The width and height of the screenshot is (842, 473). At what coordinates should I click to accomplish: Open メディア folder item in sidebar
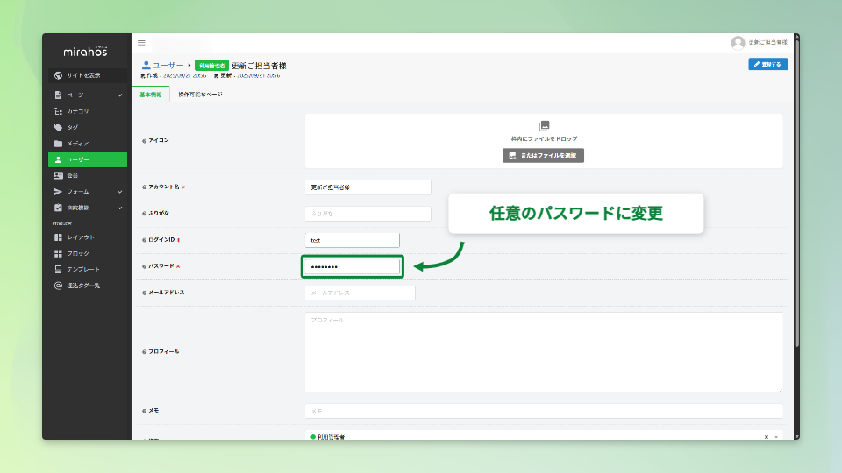77,144
